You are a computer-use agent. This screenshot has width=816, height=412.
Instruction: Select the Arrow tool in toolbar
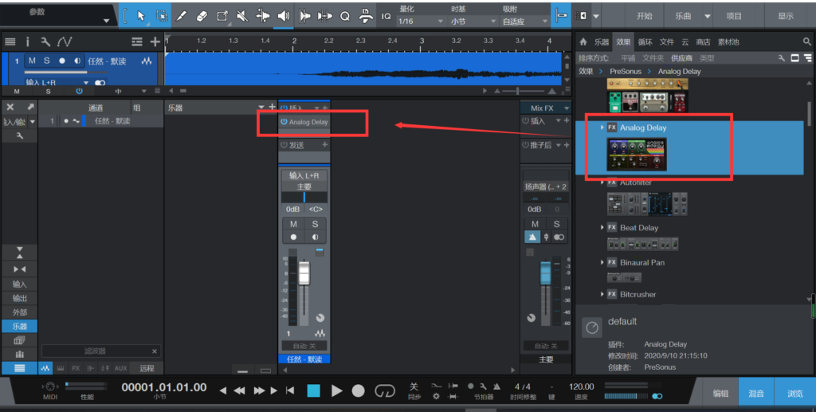click(140, 16)
